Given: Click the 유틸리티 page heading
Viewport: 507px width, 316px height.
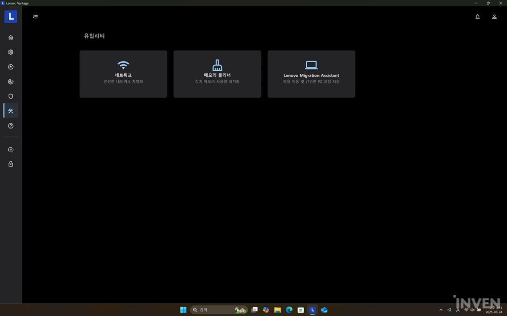Looking at the screenshot, I should (94, 36).
